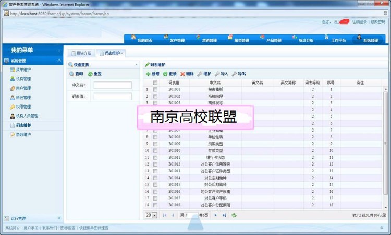Screen dimensions: 391x235
Task: Check the row B01009 checkbox
Action: click(155, 144)
